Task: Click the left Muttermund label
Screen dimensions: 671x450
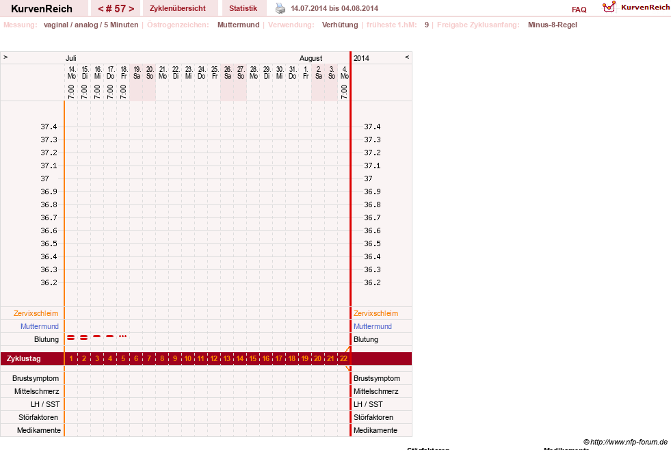Action: tap(40, 326)
